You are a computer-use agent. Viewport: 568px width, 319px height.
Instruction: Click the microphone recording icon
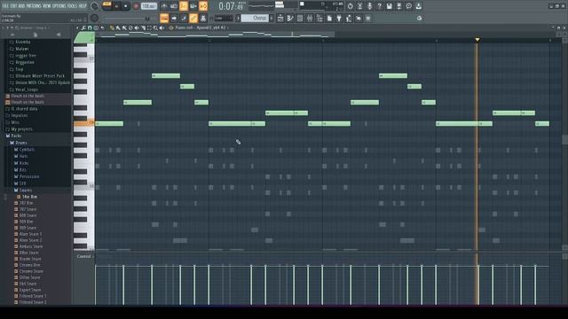pyautogui.click(x=370, y=6)
